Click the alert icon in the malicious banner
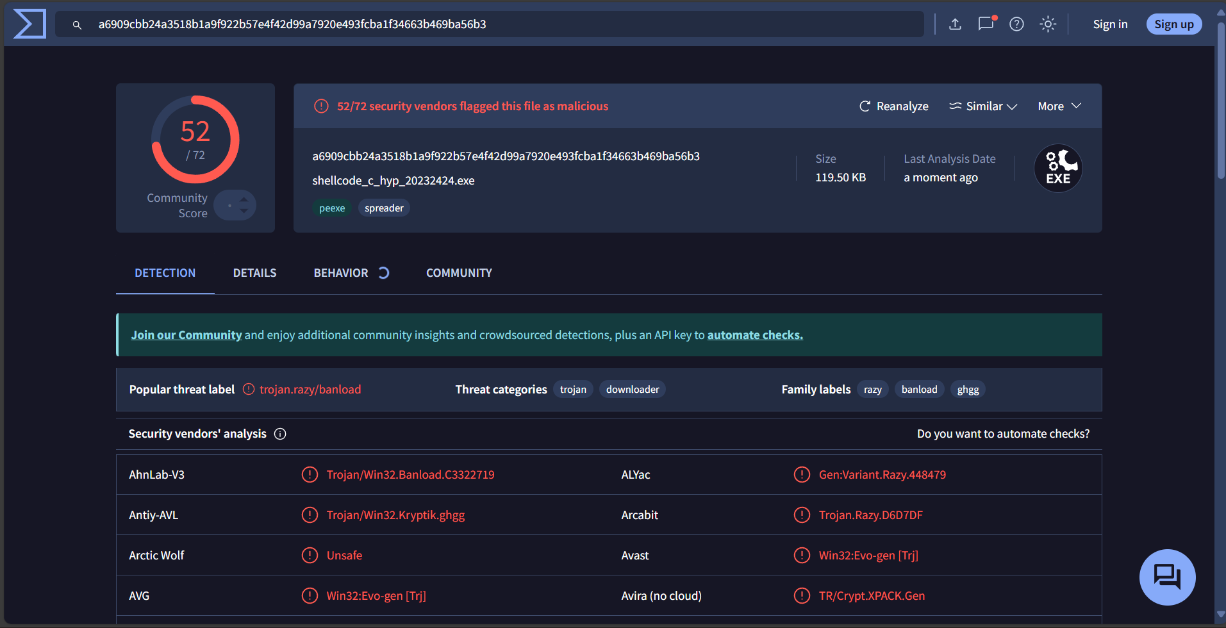The image size is (1226, 628). click(321, 106)
